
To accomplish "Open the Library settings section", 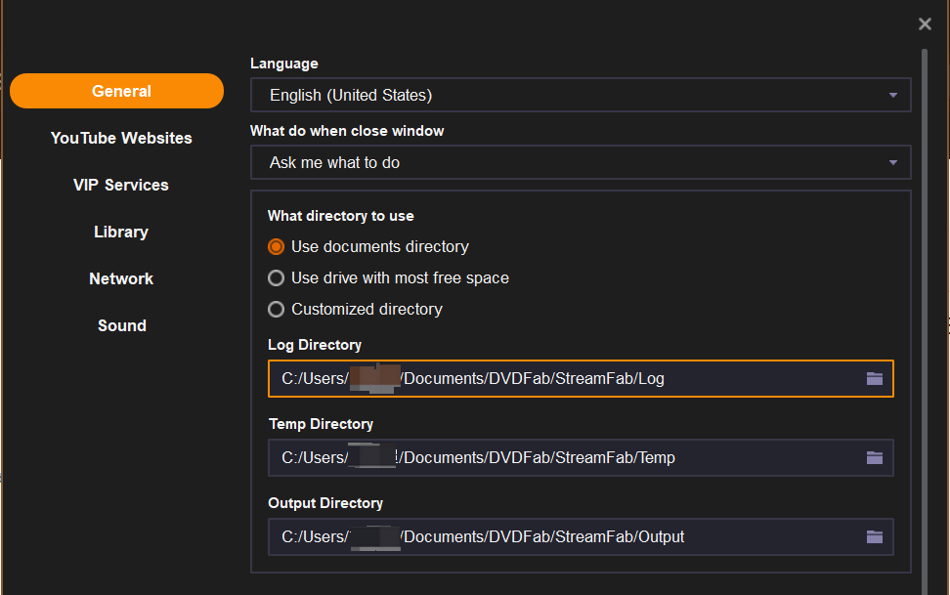I will 121,232.
